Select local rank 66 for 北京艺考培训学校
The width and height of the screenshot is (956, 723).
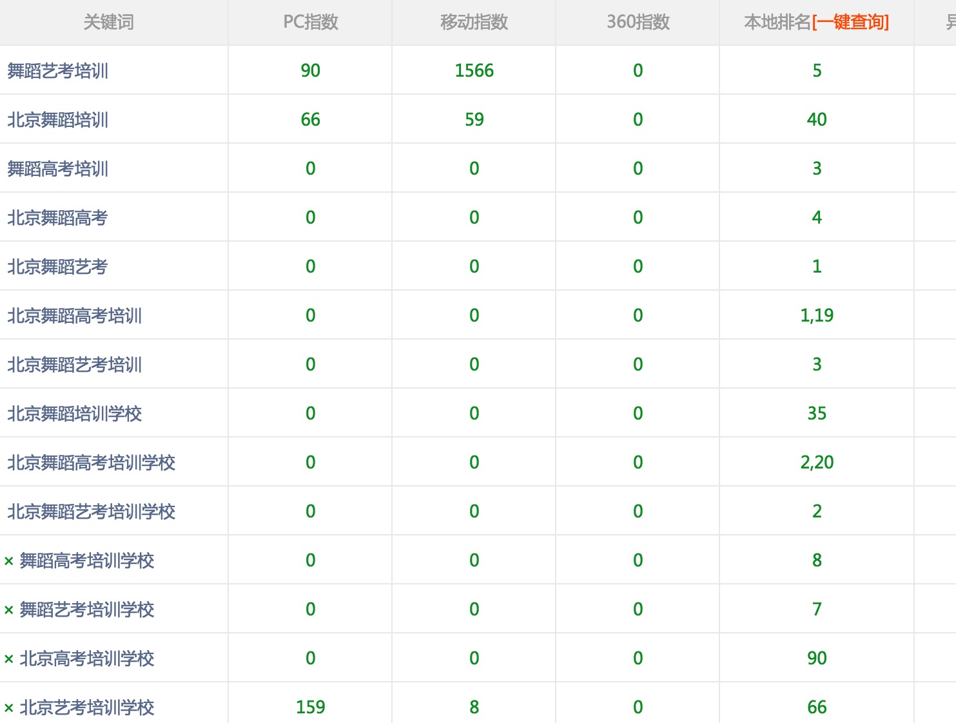point(817,708)
